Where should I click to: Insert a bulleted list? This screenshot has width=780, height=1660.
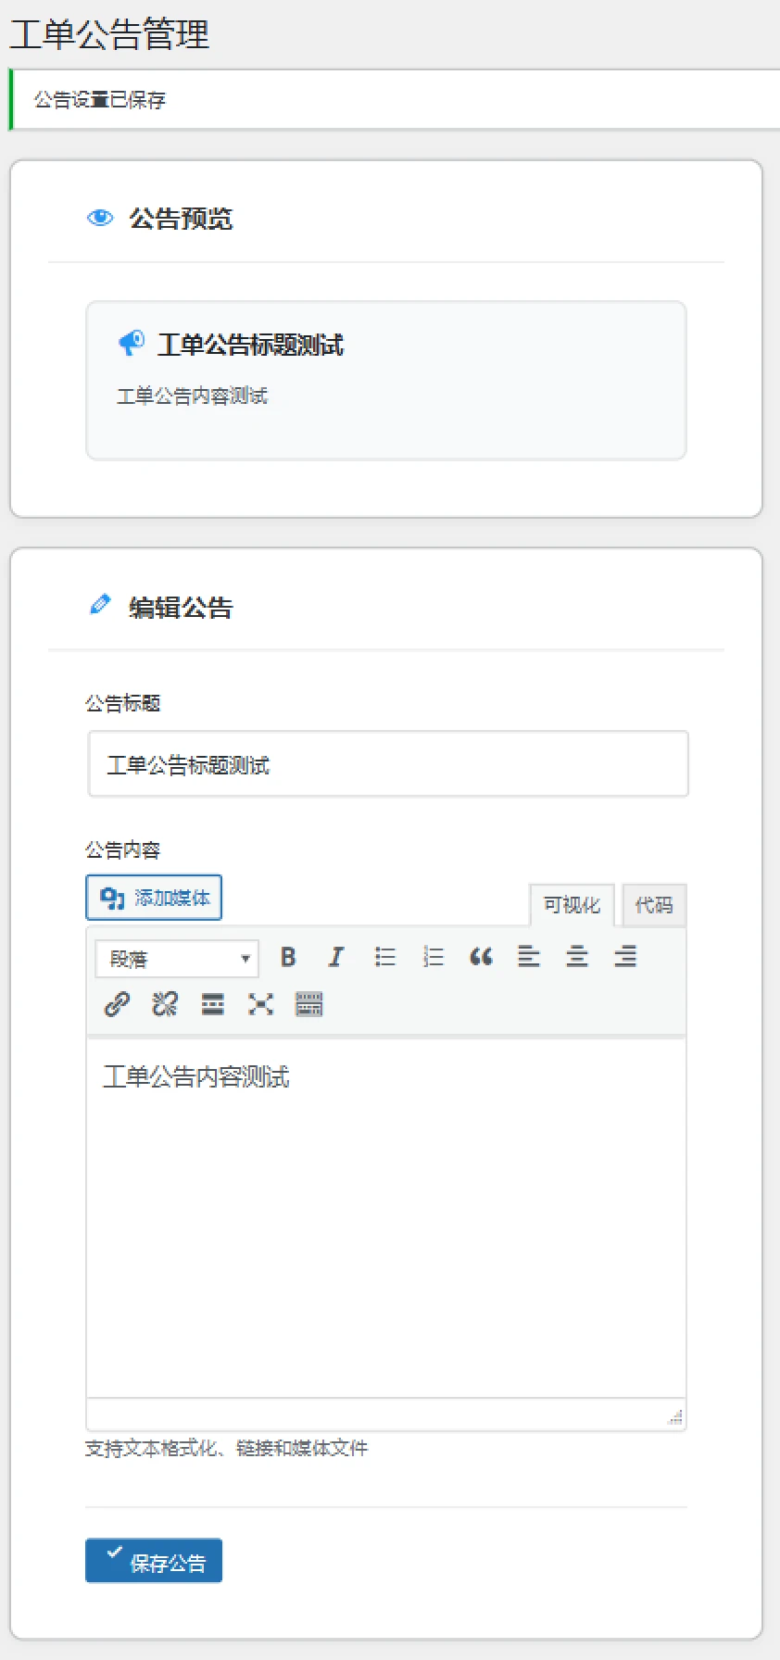pyautogui.click(x=384, y=957)
